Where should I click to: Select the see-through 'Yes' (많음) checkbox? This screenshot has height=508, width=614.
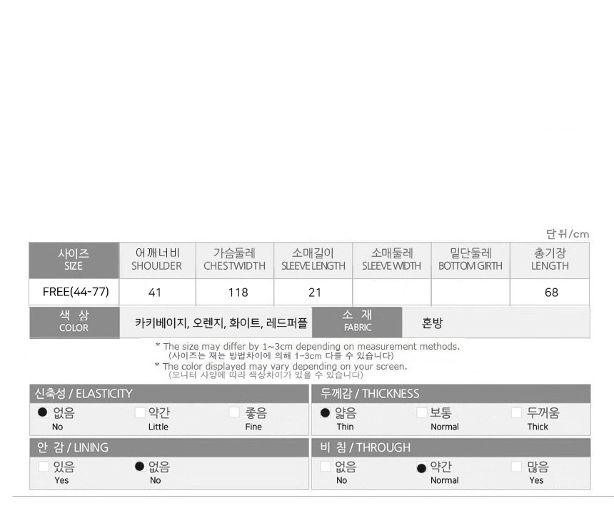point(517,467)
